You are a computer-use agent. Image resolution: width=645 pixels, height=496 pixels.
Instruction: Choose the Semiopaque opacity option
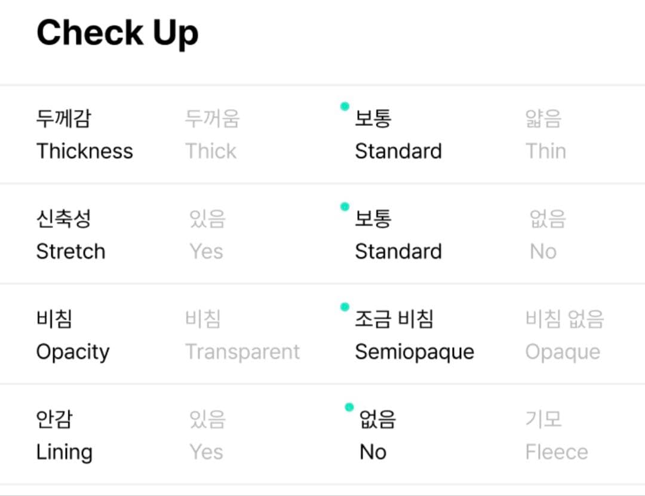pos(414,335)
